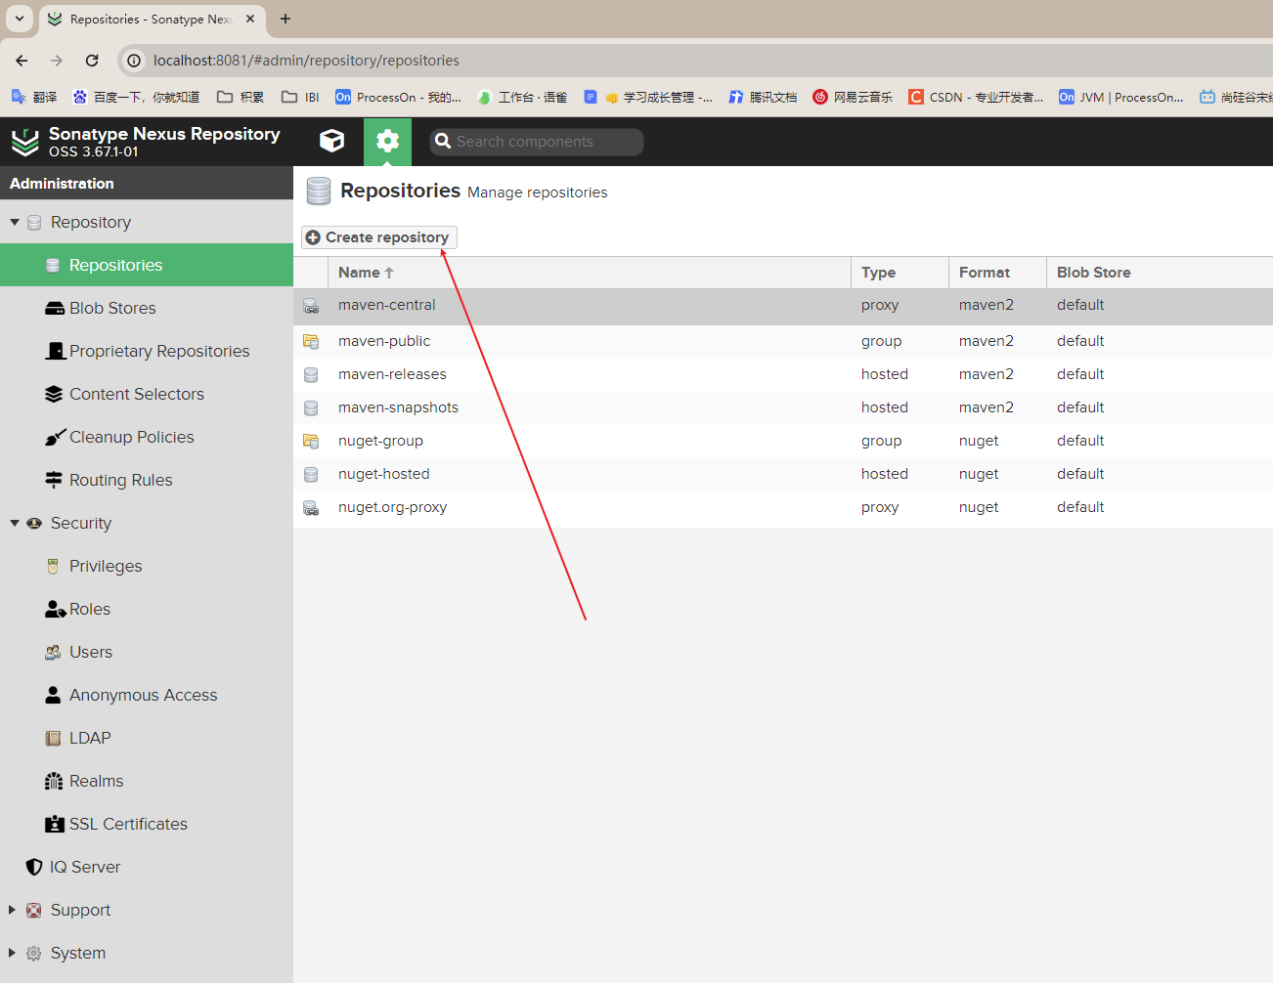The height and width of the screenshot is (983, 1273).
Task: Click the Routing Rules tree label
Action: [120, 480]
